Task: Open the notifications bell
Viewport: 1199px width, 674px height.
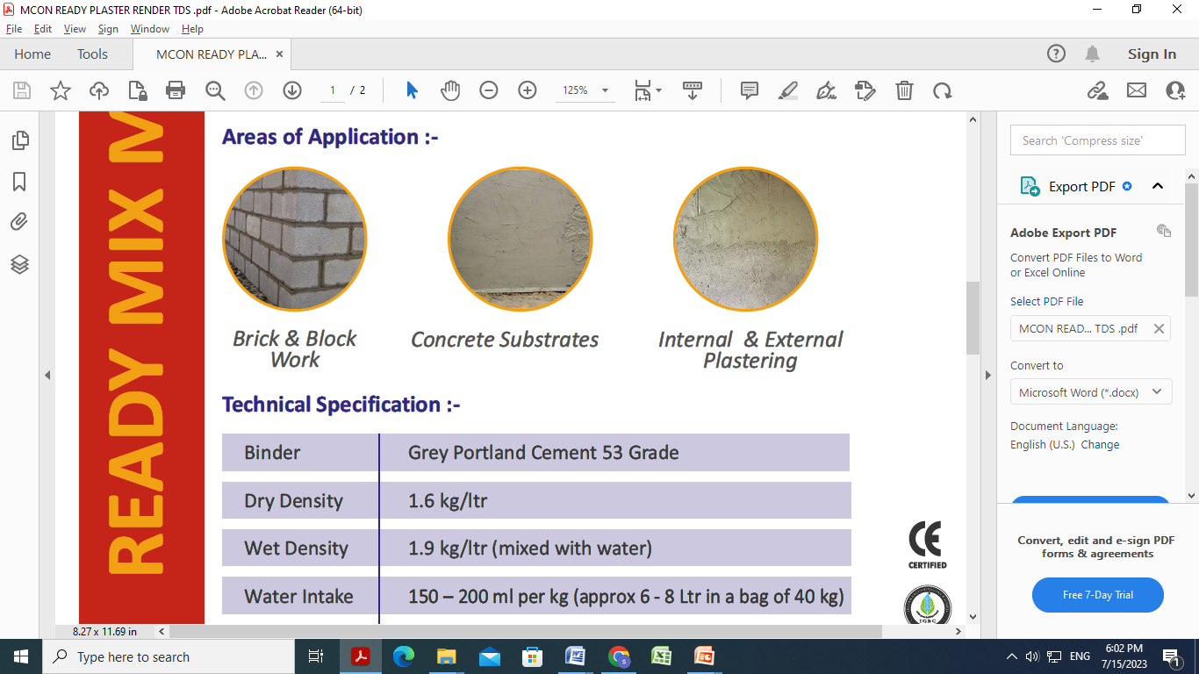Action: coord(1093,54)
